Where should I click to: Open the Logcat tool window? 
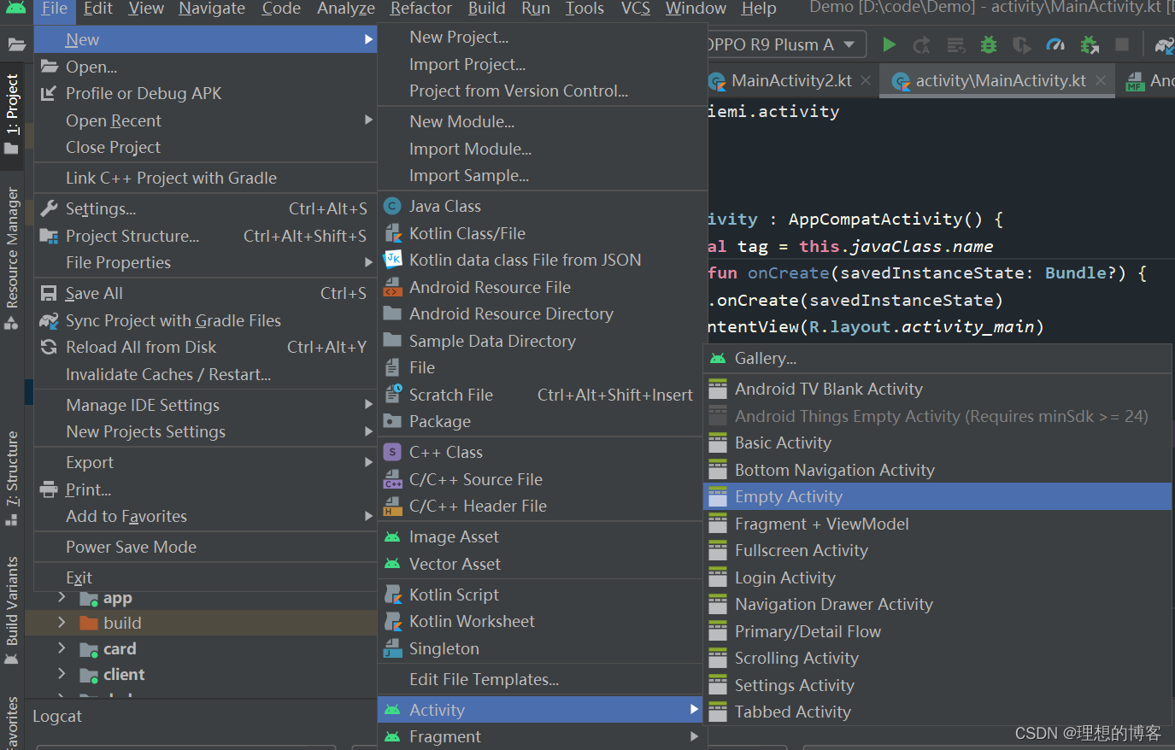[57, 716]
